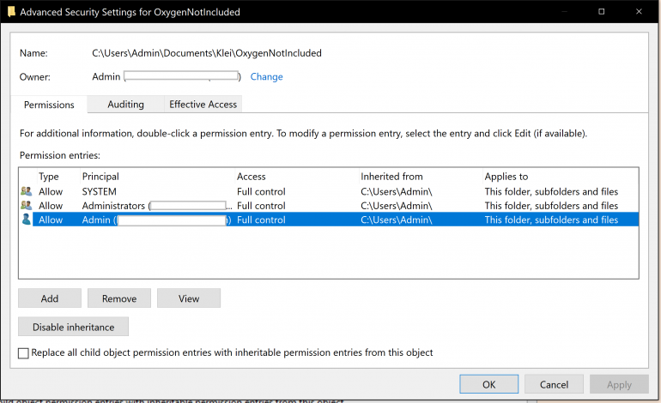Viewport: 661px width, 403px height.
Task: Select the SYSTEM permission entry
Action: click(x=329, y=191)
